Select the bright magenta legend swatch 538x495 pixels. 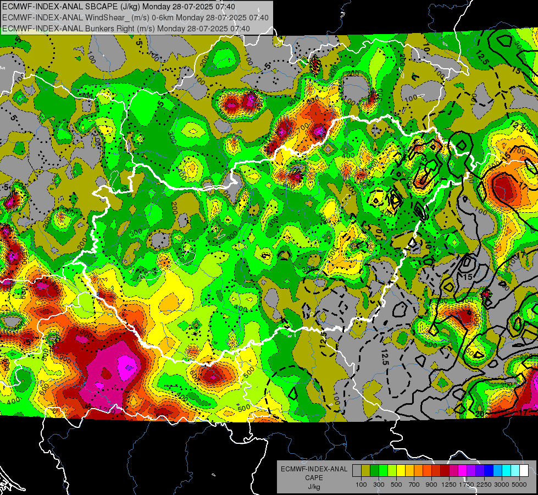coord(462,470)
